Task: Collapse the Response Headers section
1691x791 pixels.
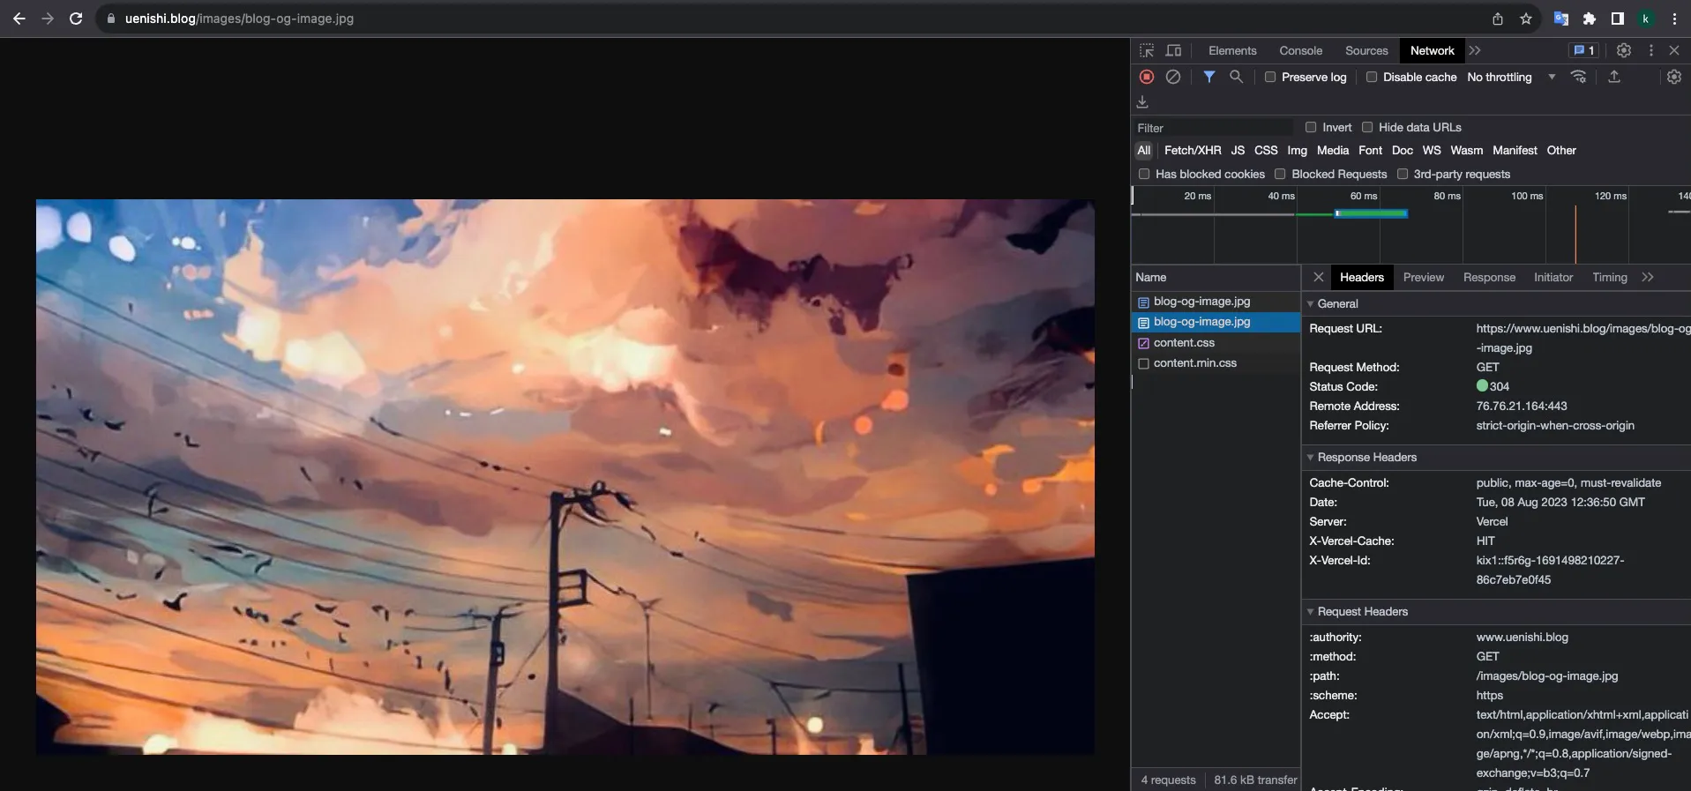Action: [1366, 457]
